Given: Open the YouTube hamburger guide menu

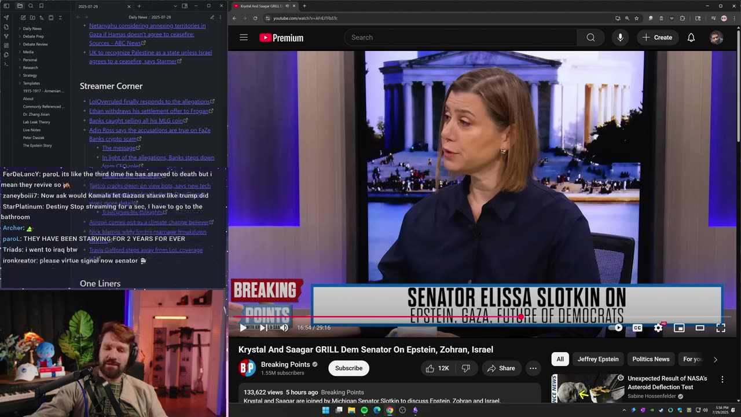Looking at the screenshot, I should [x=244, y=38].
